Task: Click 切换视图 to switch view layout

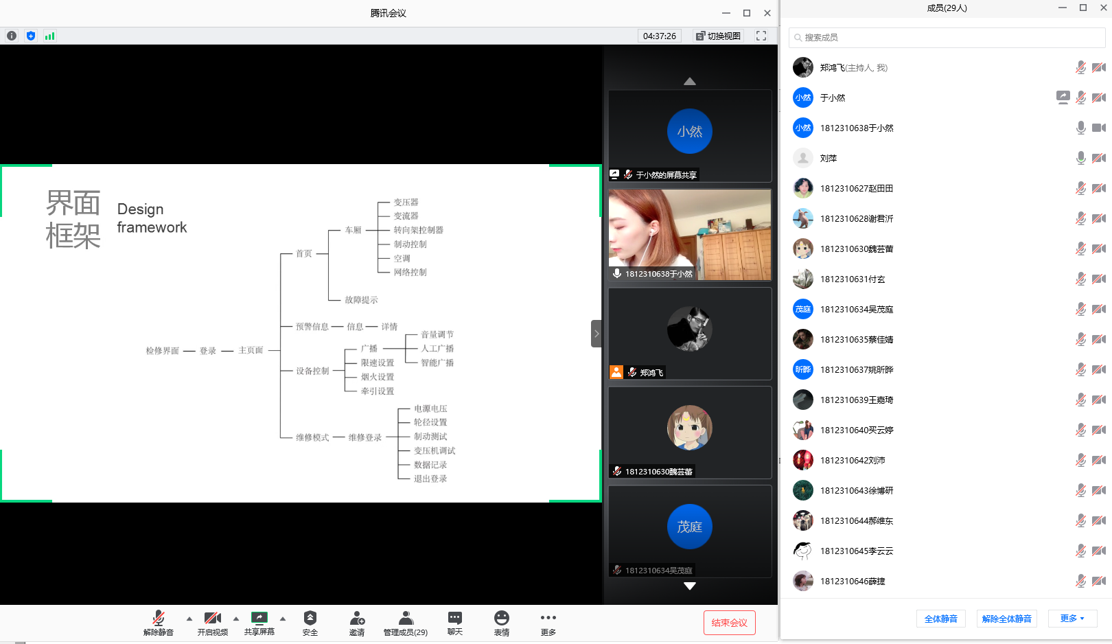Action: [718, 36]
